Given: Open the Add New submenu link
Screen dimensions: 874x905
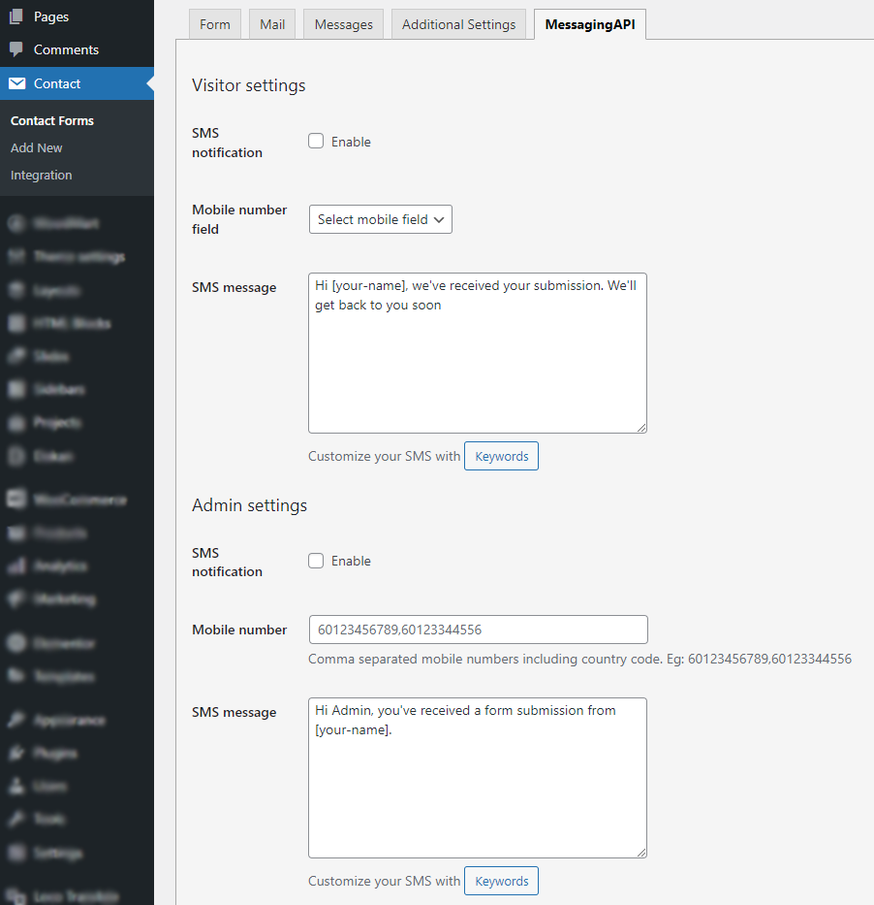Looking at the screenshot, I should (37, 147).
